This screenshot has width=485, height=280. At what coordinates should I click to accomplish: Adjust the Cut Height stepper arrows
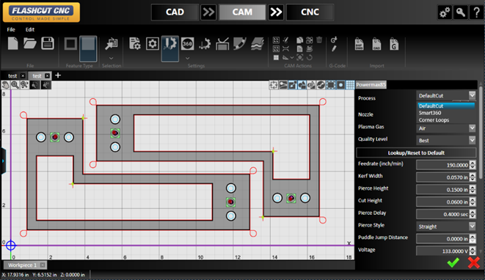click(473, 202)
